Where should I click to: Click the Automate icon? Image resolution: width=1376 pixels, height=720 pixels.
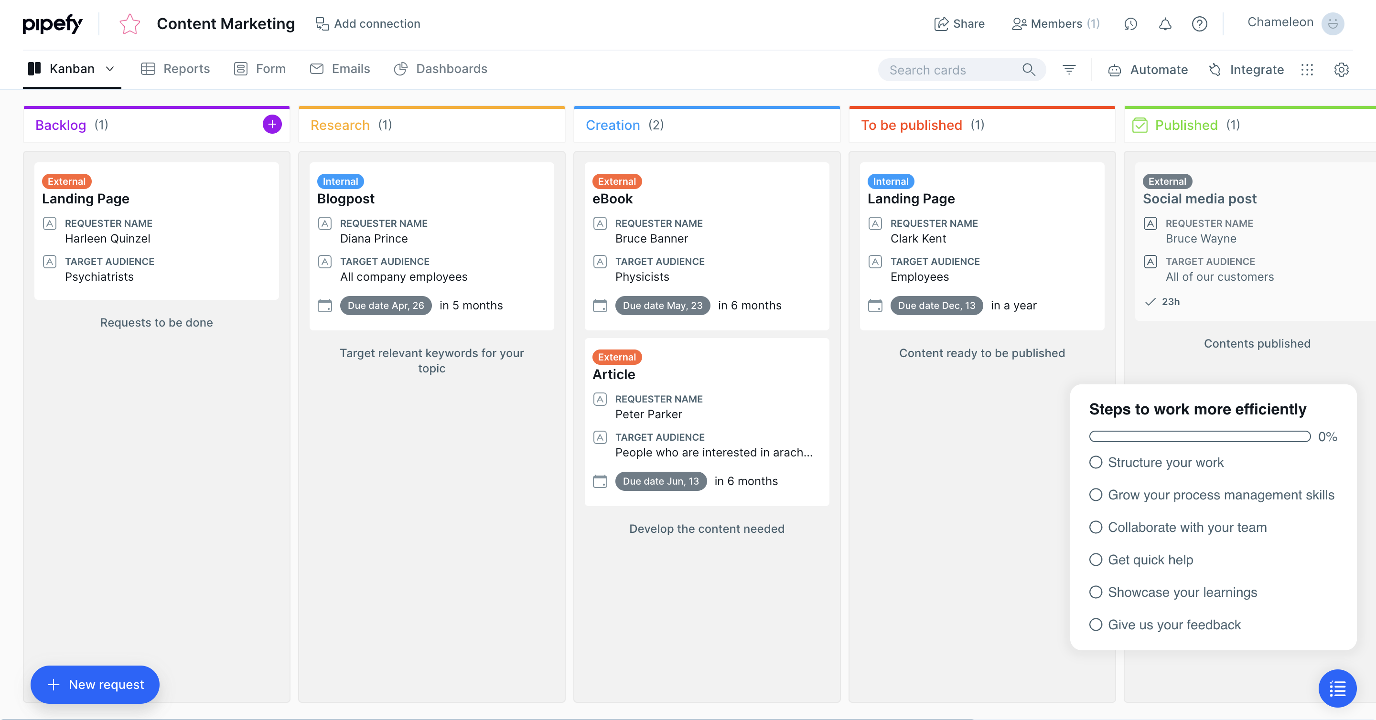point(1115,69)
